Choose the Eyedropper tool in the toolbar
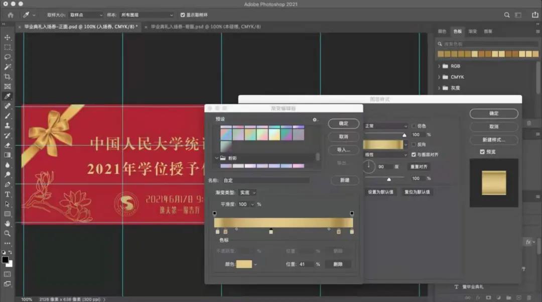Screen dimensions: 542x302 pos(8,96)
